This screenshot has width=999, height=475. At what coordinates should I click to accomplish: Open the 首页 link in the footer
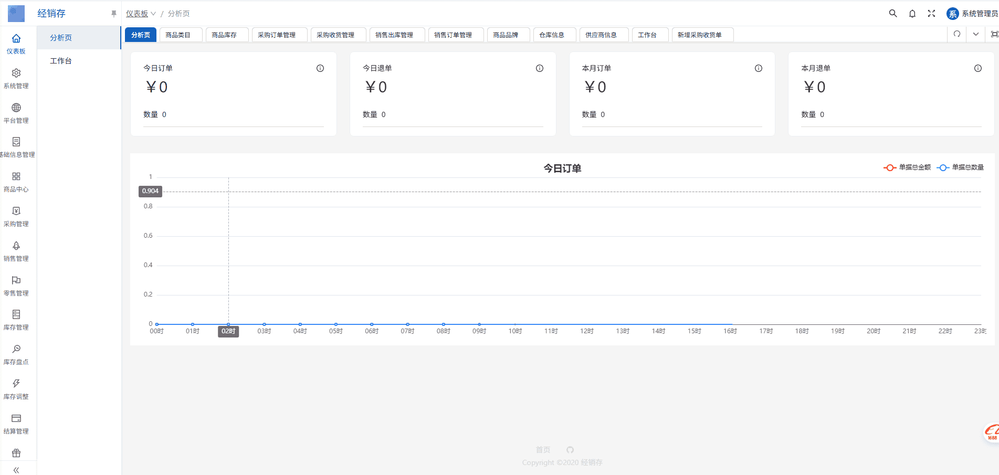(x=543, y=450)
